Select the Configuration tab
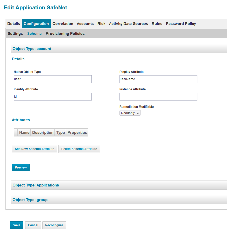The width and height of the screenshot is (227, 231). [x=36, y=23]
